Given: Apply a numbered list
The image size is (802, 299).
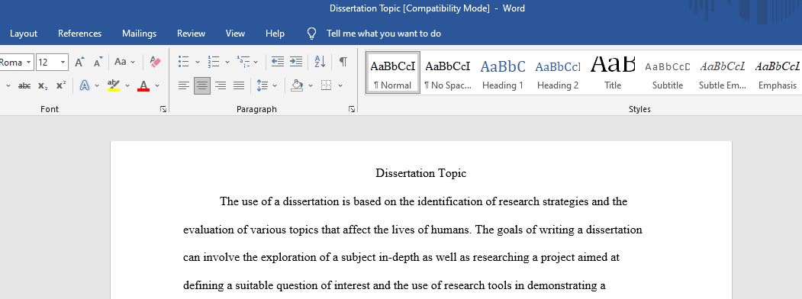Looking at the screenshot, I should tap(214, 62).
